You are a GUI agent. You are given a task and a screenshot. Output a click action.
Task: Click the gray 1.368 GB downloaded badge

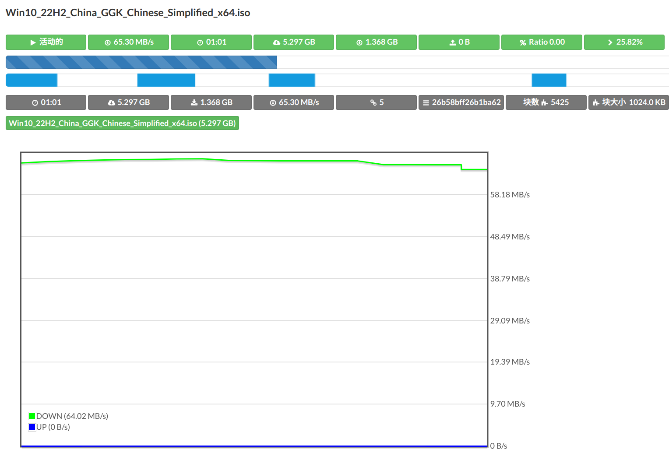pos(211,102)
